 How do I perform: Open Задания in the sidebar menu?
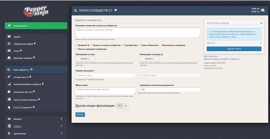18,37
